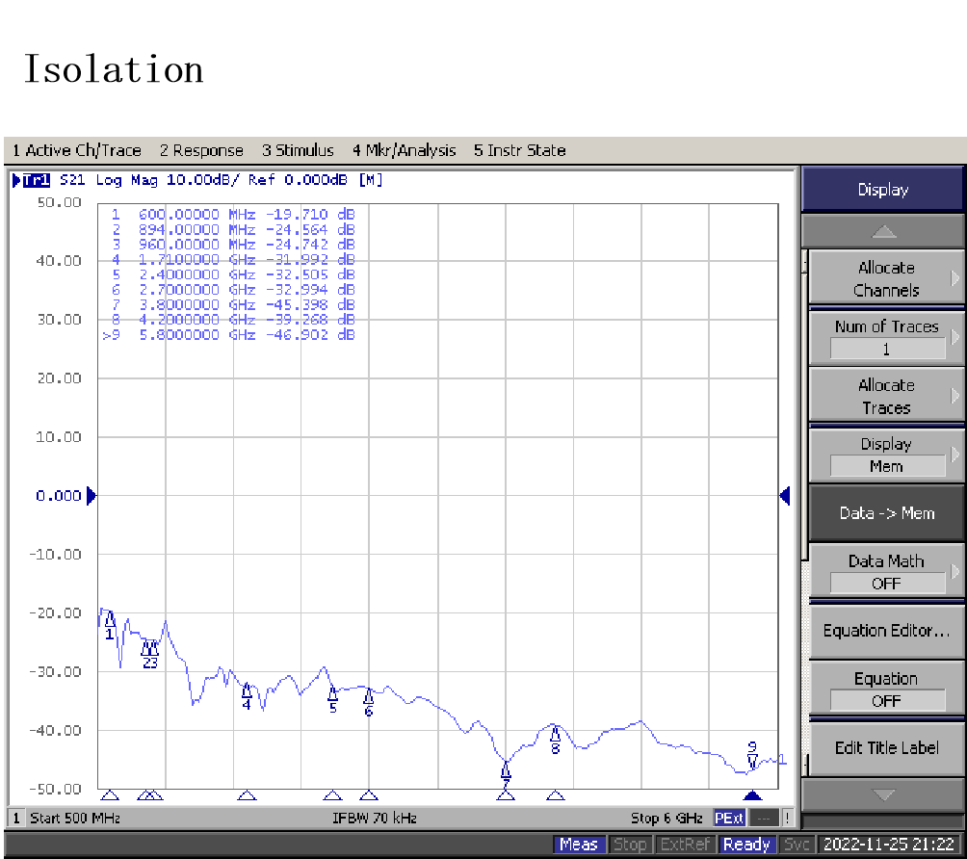Image resolution: width=967 pixels, height=859 pixels.
Task: Click the left reference level arrow
Action: coord(91,496)
